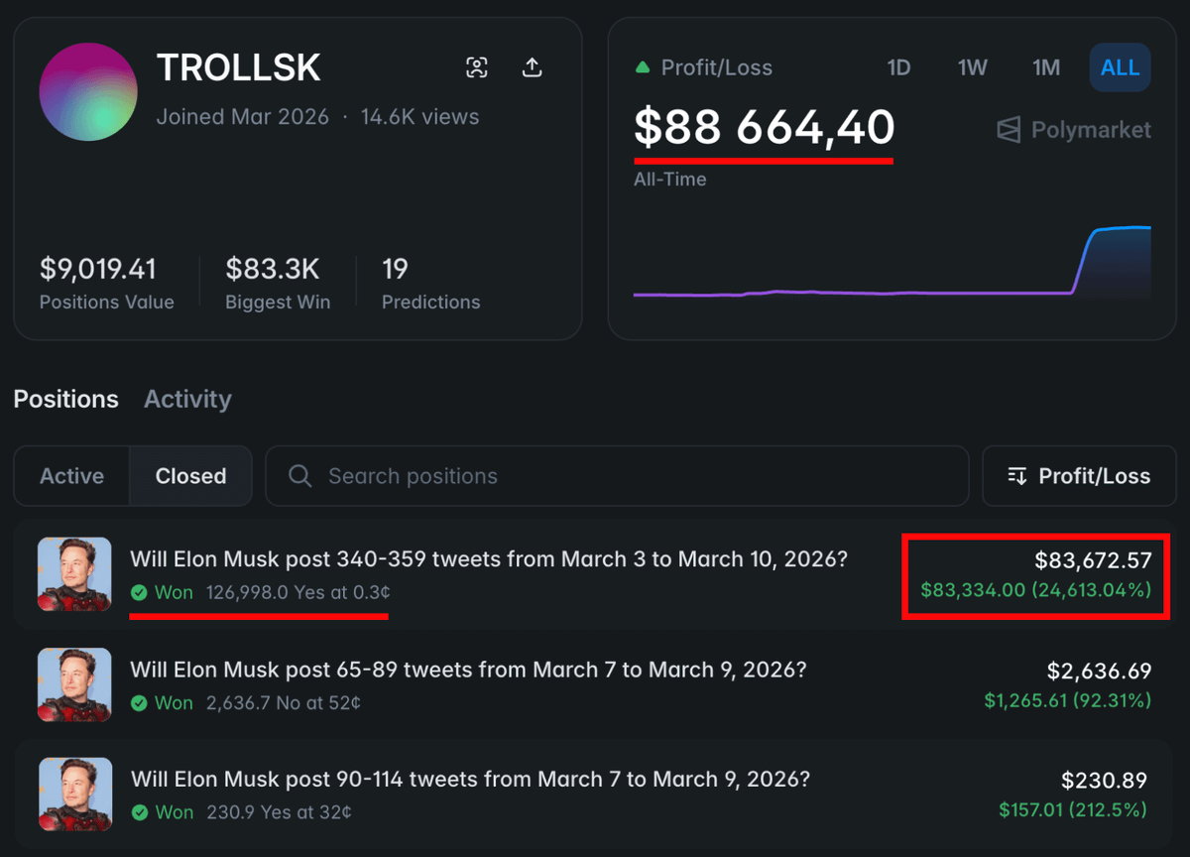Click the $83.3K Biggest Win value
Image resolution: width=1190 pixels, height=857 pixels.
pyautogui.click(x=273, y=269)
